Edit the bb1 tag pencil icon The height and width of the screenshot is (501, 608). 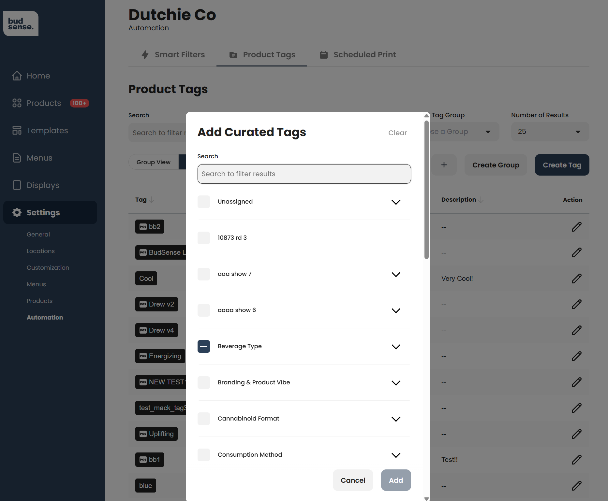pyautogui.click(x=576, y=460)
